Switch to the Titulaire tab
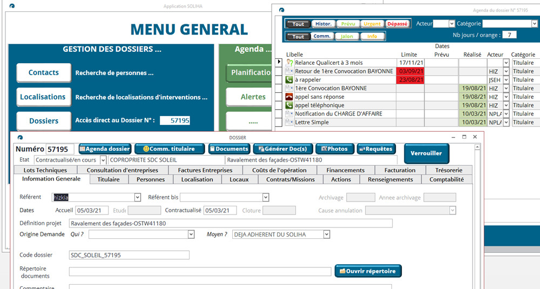The image size is (540, 289). [x=109, y=179]
